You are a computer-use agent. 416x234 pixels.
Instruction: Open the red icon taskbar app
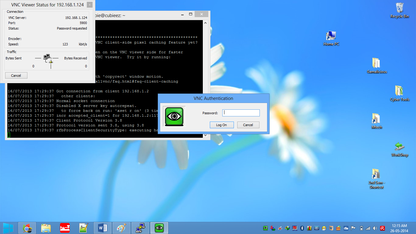(65, 228)
